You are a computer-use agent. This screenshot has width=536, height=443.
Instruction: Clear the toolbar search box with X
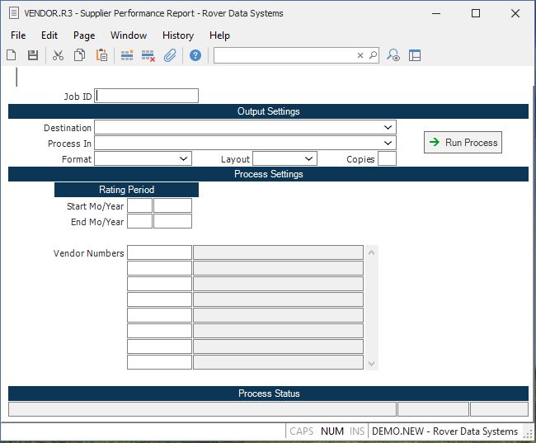pos(360,55)
